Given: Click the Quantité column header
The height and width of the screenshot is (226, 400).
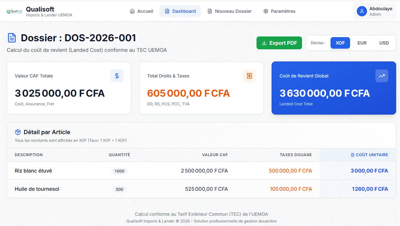Looking at the screenshot, I should click(x=119, y=155).
